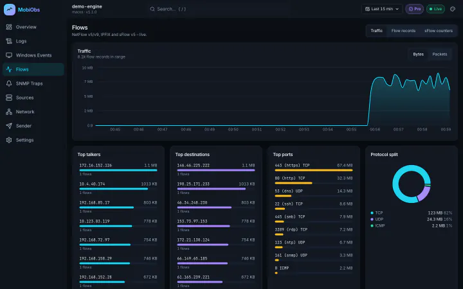Open the Overview page icon

[9, 27]
